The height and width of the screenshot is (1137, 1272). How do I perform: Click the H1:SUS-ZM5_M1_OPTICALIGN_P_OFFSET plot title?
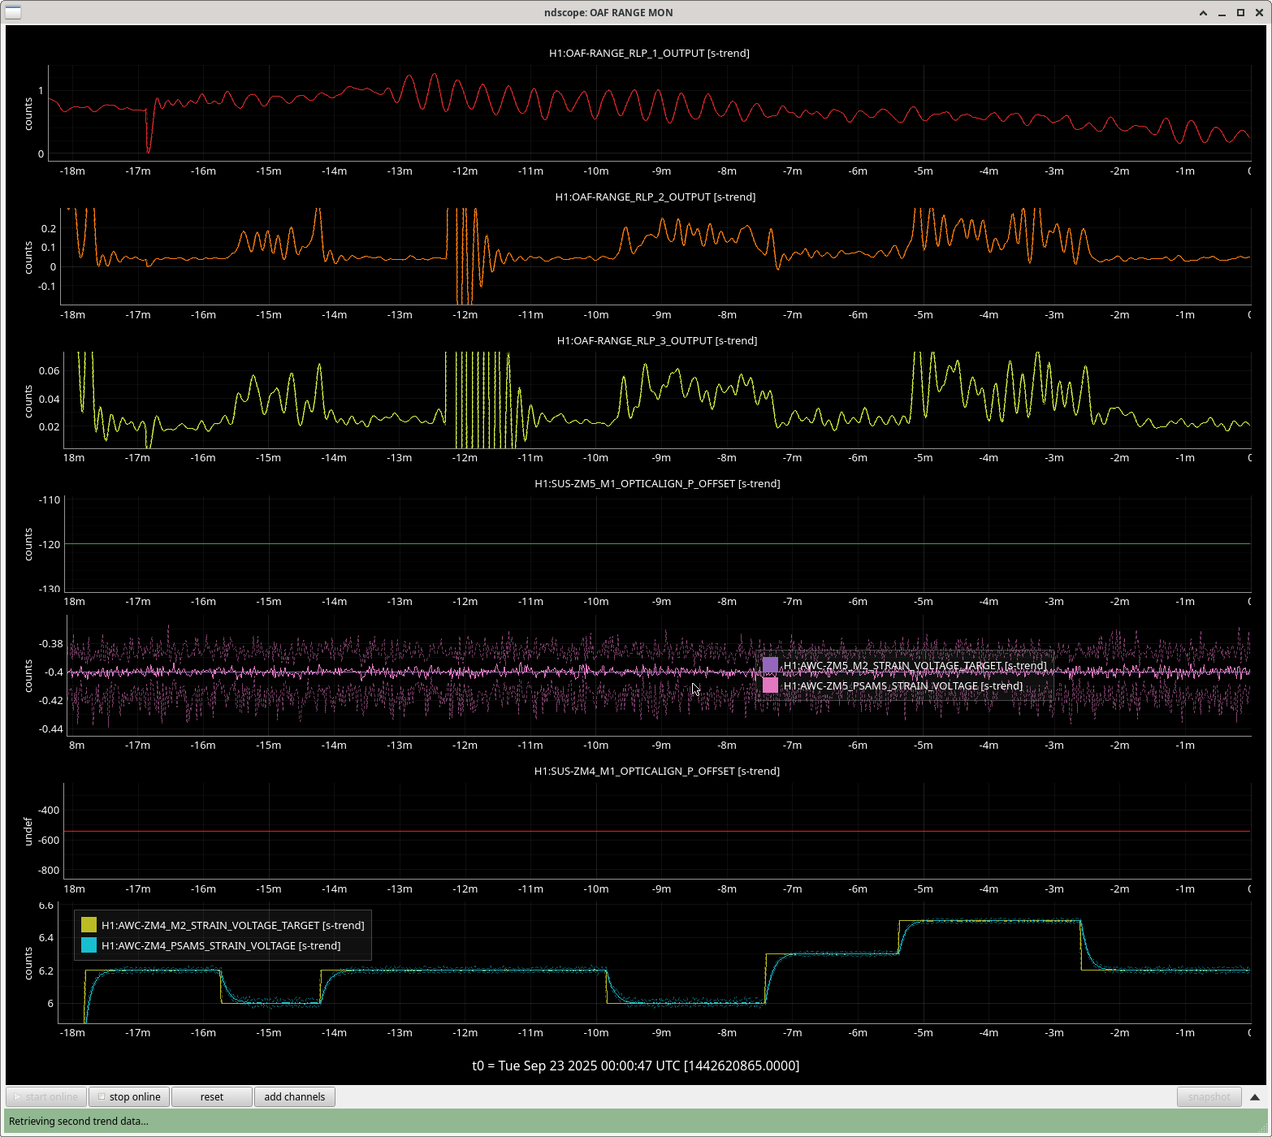click(656, 483)
